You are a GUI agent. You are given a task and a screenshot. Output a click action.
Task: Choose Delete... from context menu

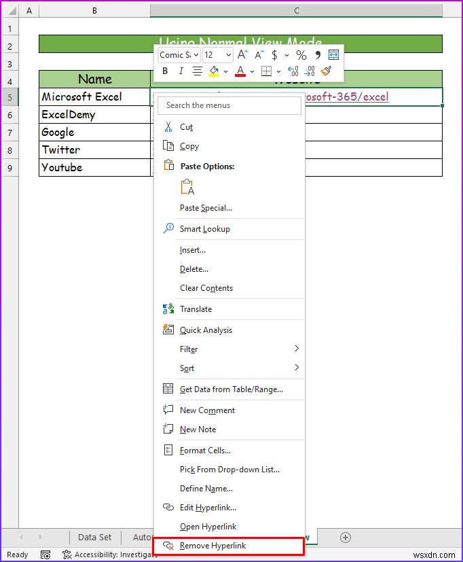pyautogui.click(x=229, y=269)
